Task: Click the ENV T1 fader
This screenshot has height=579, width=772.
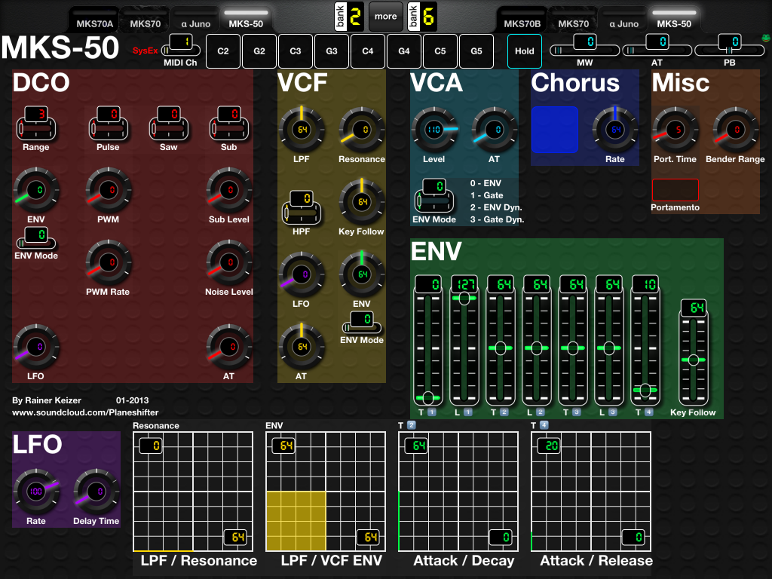Action: coord(428,340)
